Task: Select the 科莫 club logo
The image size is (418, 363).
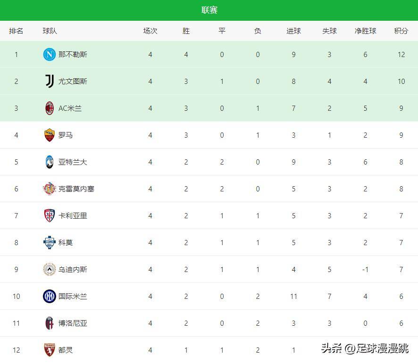Action: pyautogui.click(x=49, y=242)
